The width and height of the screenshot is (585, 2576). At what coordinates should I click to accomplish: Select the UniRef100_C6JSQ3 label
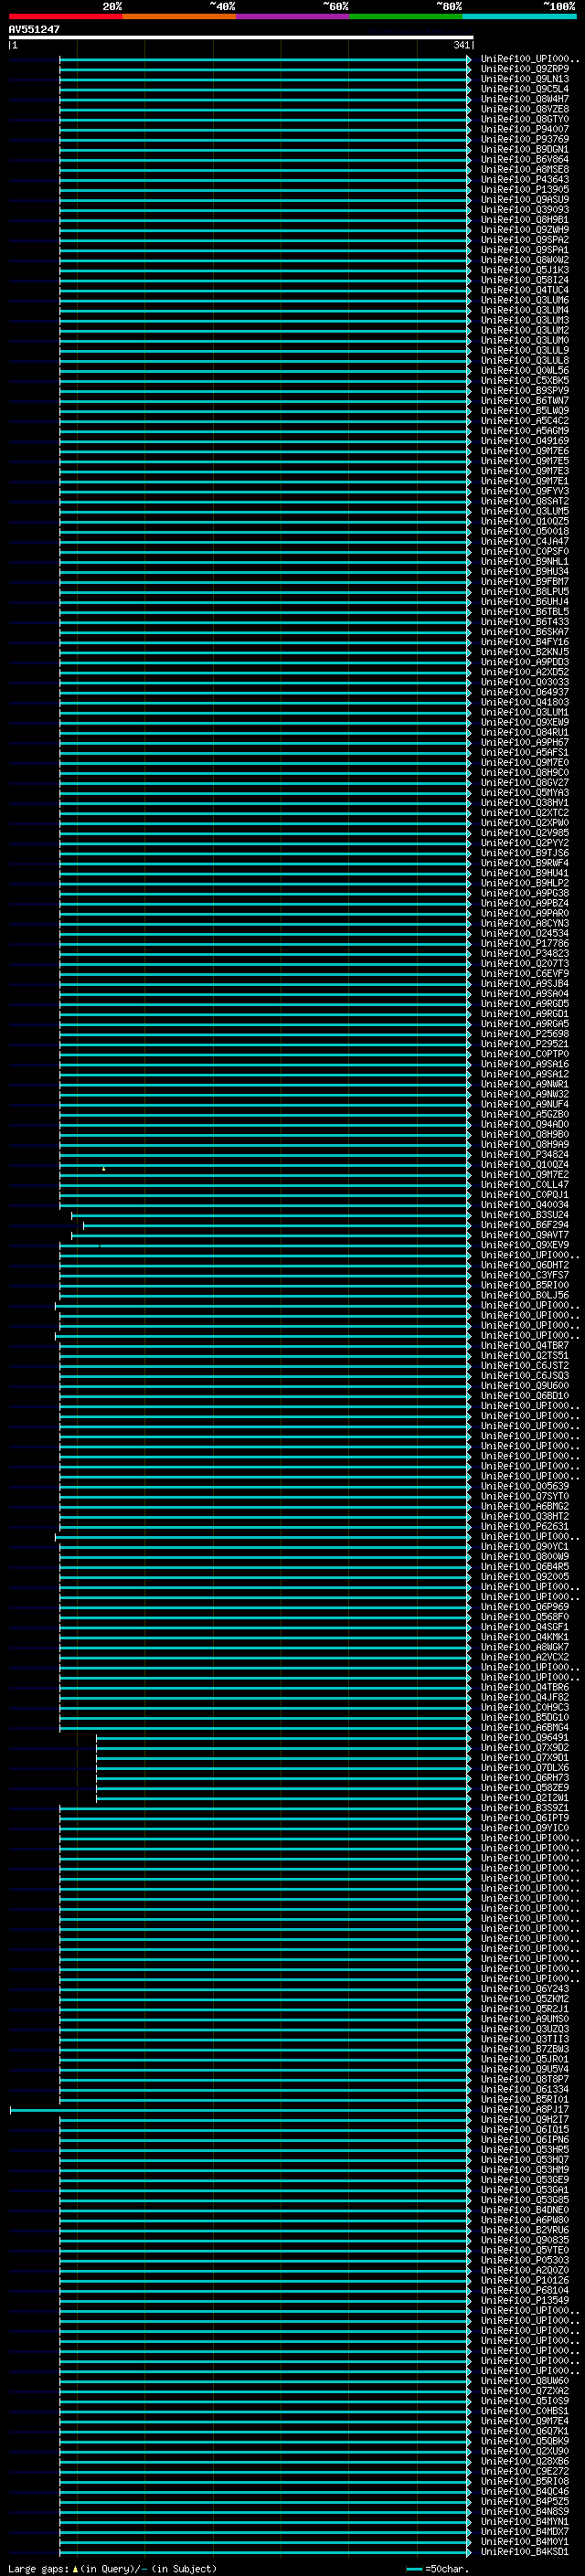(525, 1375)
